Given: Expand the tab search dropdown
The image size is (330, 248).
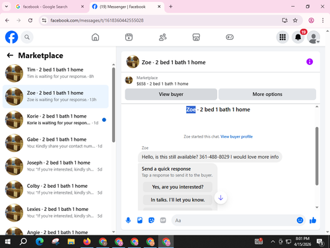Looking at the screenshot, I should click(7, 7).
